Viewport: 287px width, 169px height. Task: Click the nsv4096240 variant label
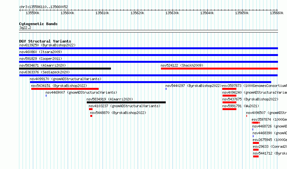(255, 92)
